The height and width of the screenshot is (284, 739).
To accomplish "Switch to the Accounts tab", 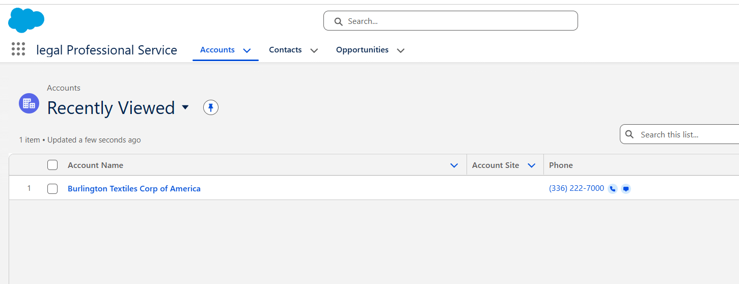I will (x=217, y=50).
